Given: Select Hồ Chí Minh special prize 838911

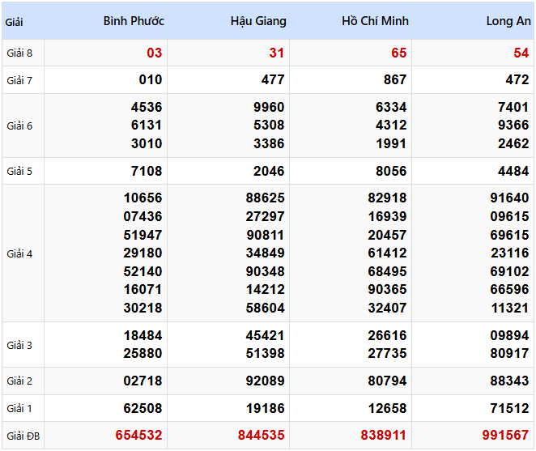Looking at the screenshot, I should coord(383,436).
